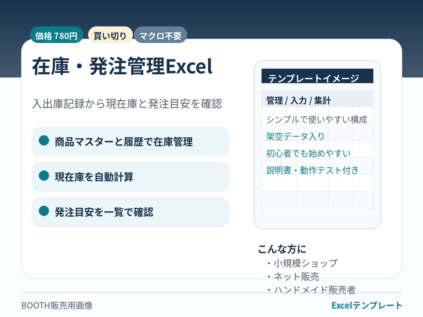Click the 小規模ショップ list item
Image resolution: width=423 pixels, height=317 pixels.
[302, 263]
